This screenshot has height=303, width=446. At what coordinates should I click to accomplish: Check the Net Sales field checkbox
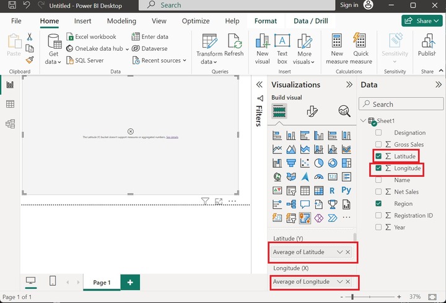pos(378,192)
